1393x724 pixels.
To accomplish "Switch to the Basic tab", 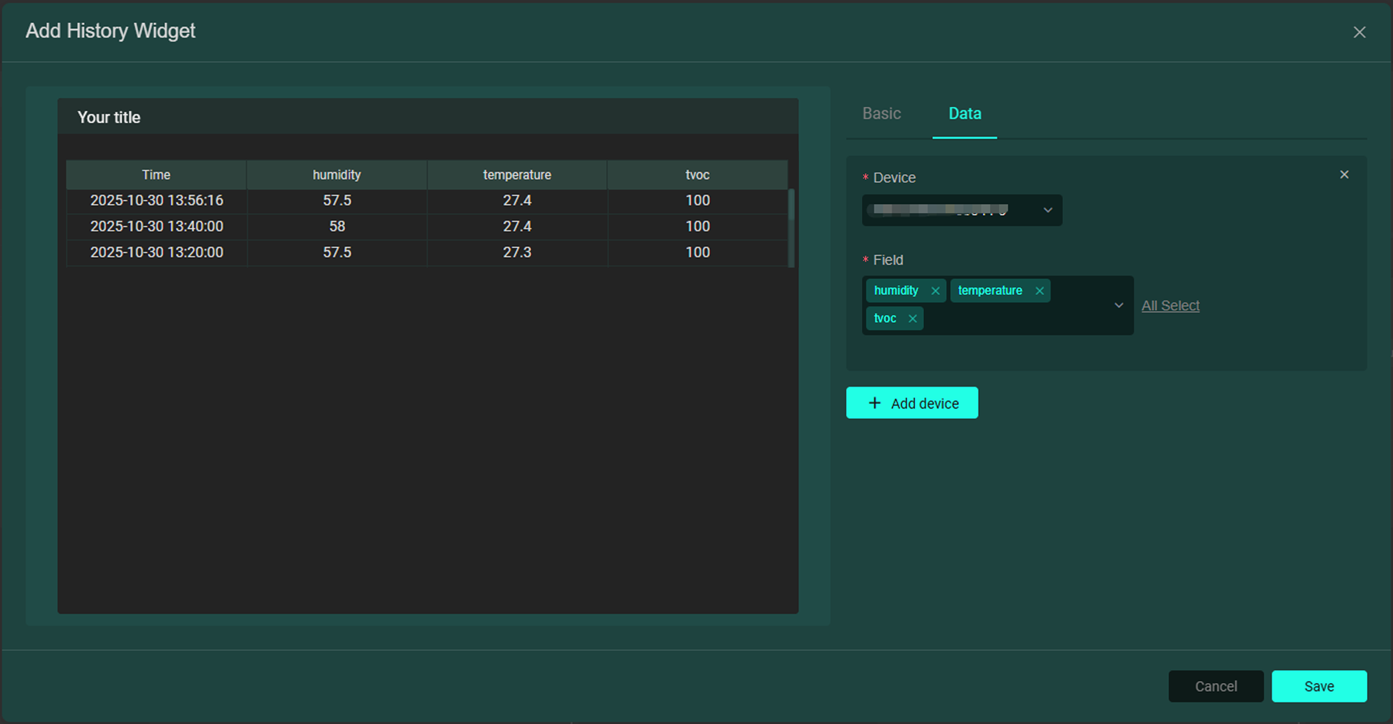I will [881, 114].
